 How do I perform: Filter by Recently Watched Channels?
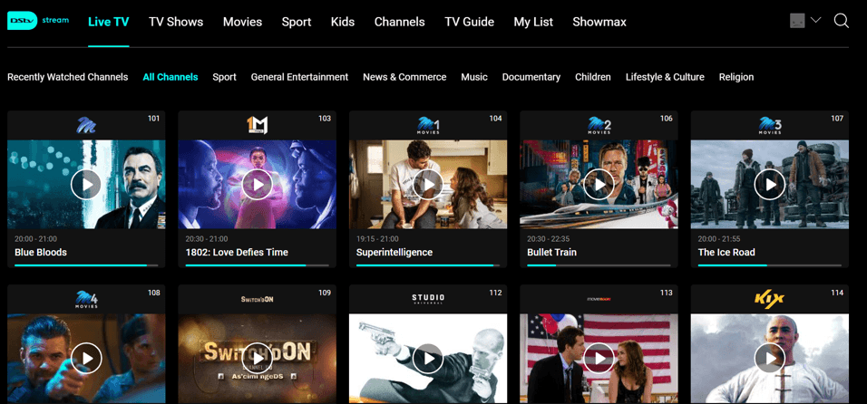tap(67, 77)
